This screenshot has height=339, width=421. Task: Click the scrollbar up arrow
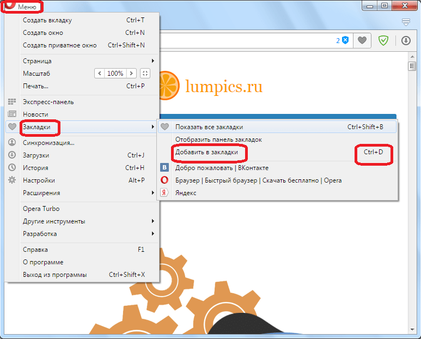(412, 57)
